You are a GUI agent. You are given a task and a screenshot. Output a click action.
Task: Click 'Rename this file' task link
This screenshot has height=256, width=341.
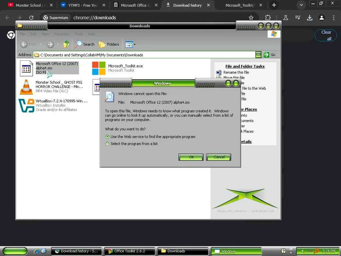236,72
